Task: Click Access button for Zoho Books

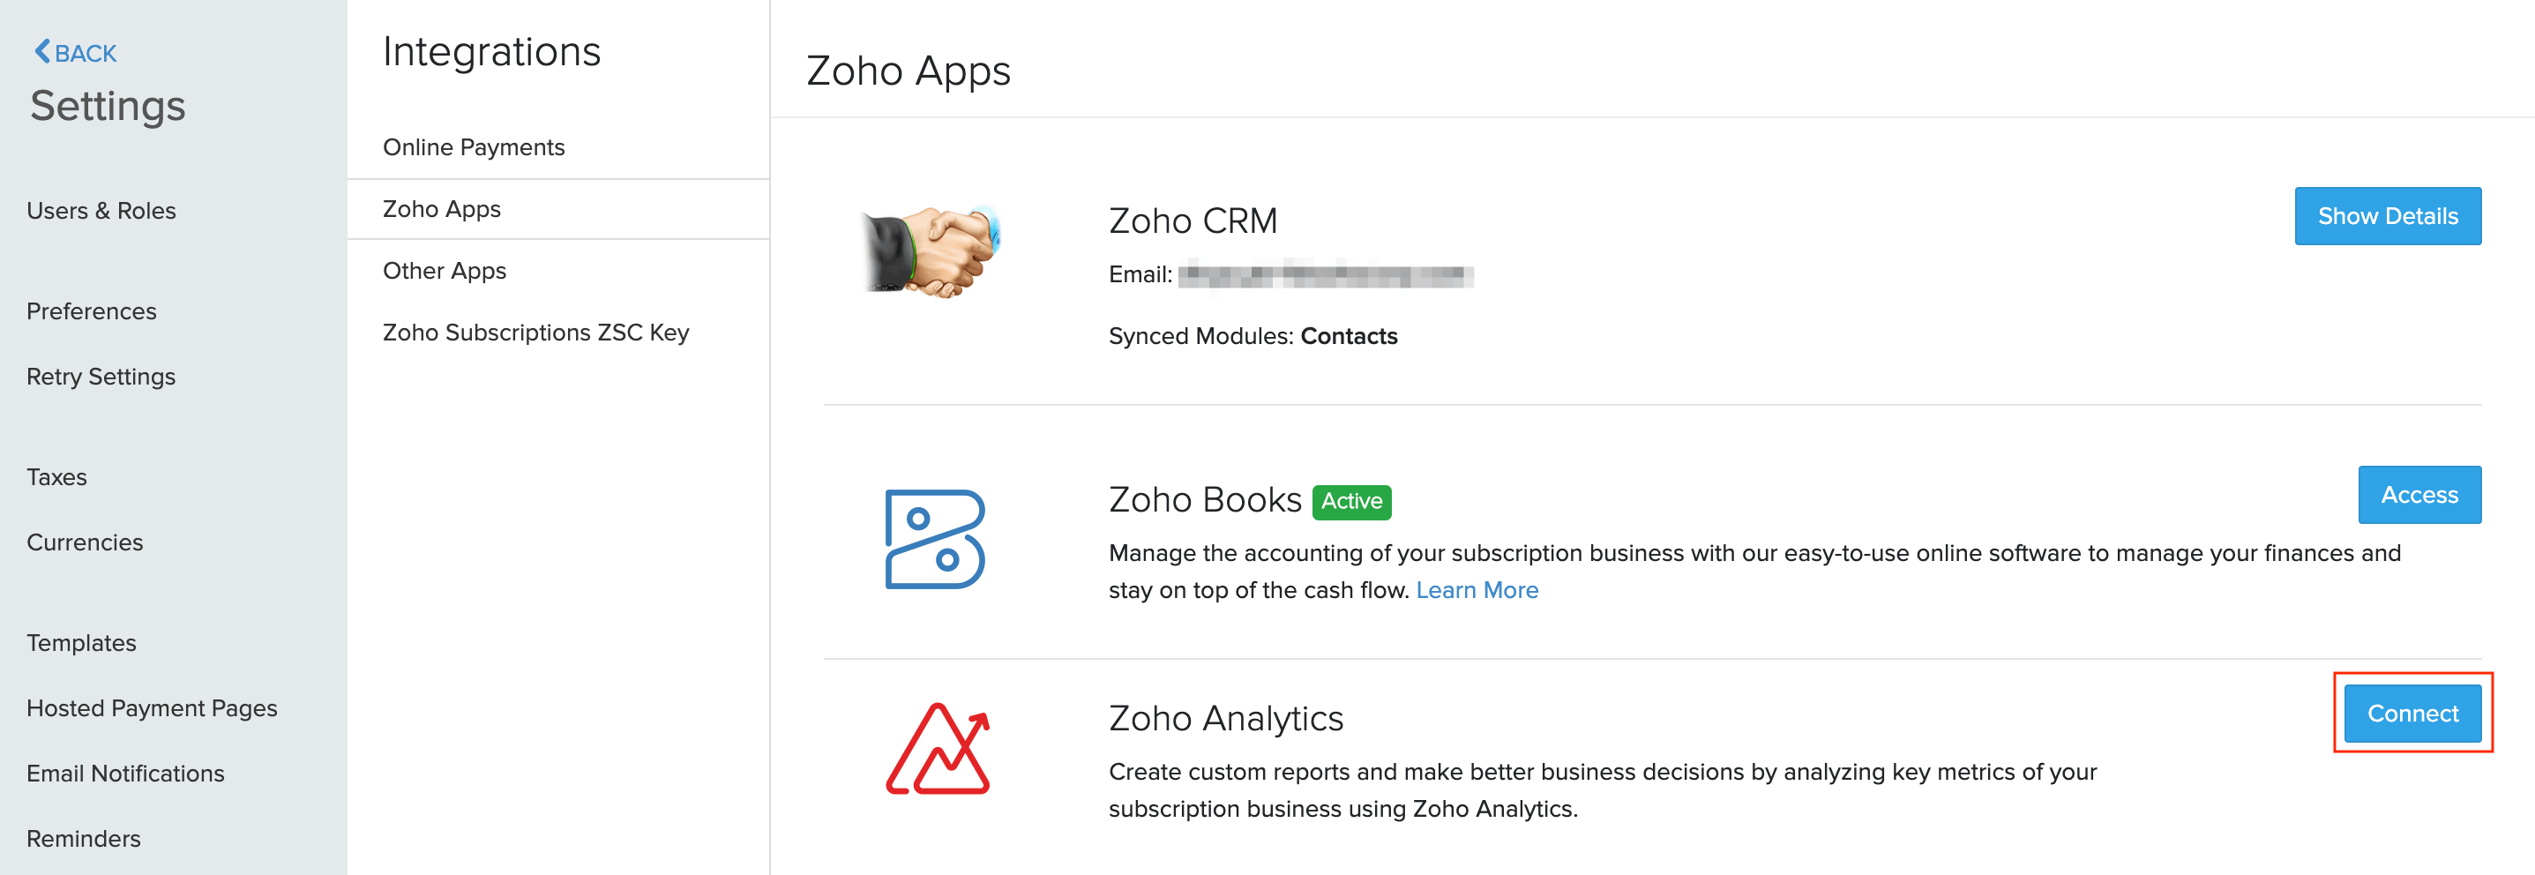Action: coord(2419,495)
